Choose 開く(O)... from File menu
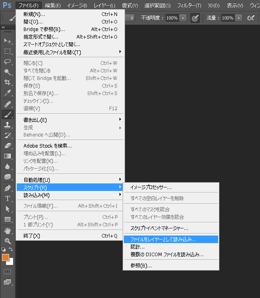 [x=70, y=22]
